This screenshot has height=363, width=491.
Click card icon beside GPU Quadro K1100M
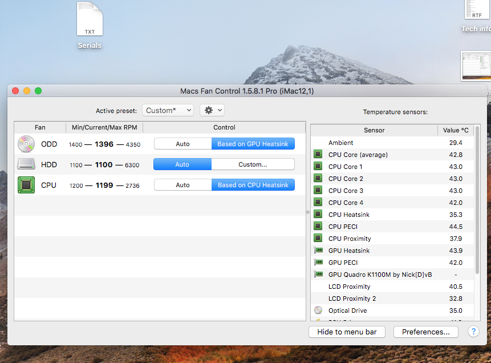click(318, 275)
